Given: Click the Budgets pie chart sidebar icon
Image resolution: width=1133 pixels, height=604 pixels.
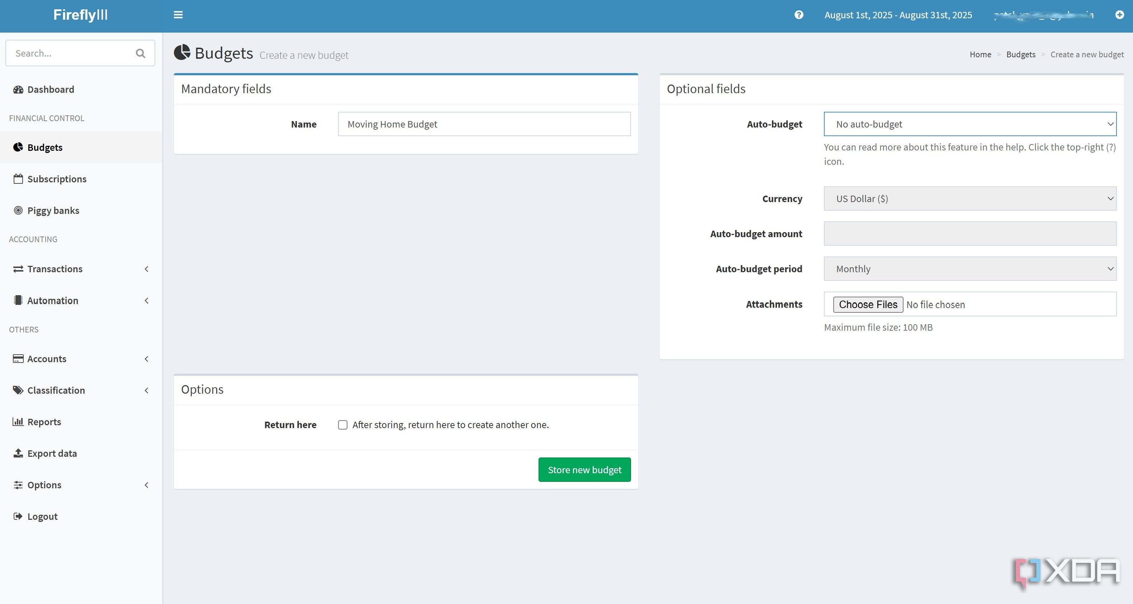Looking at the screenshot, I should pos(18,147).
